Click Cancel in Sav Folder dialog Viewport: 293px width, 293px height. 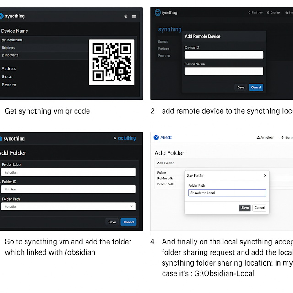coord(260,208)
